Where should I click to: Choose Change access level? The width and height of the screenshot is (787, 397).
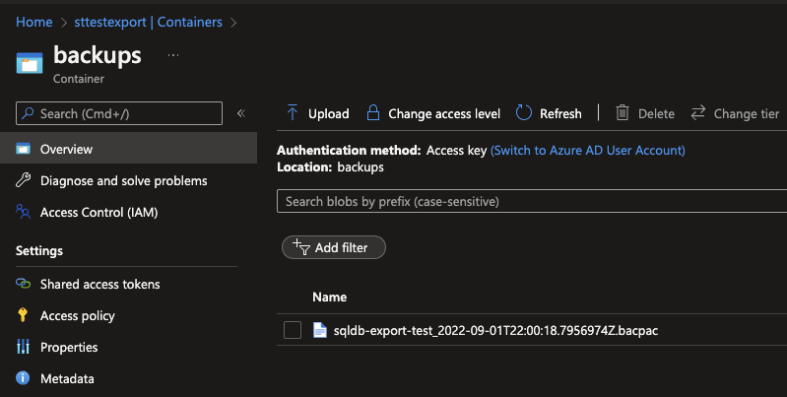(x=444, y=114)
